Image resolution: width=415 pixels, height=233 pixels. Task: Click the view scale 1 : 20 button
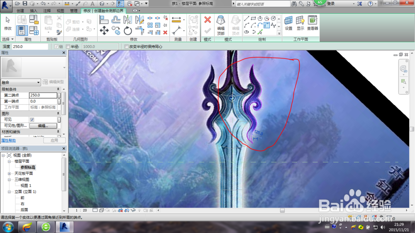[x=81, y=211]
